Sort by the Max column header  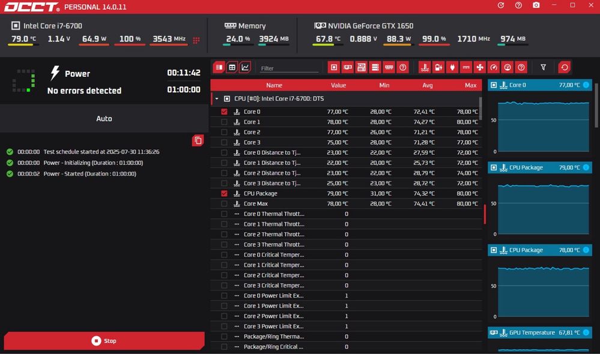pos(470,85)
